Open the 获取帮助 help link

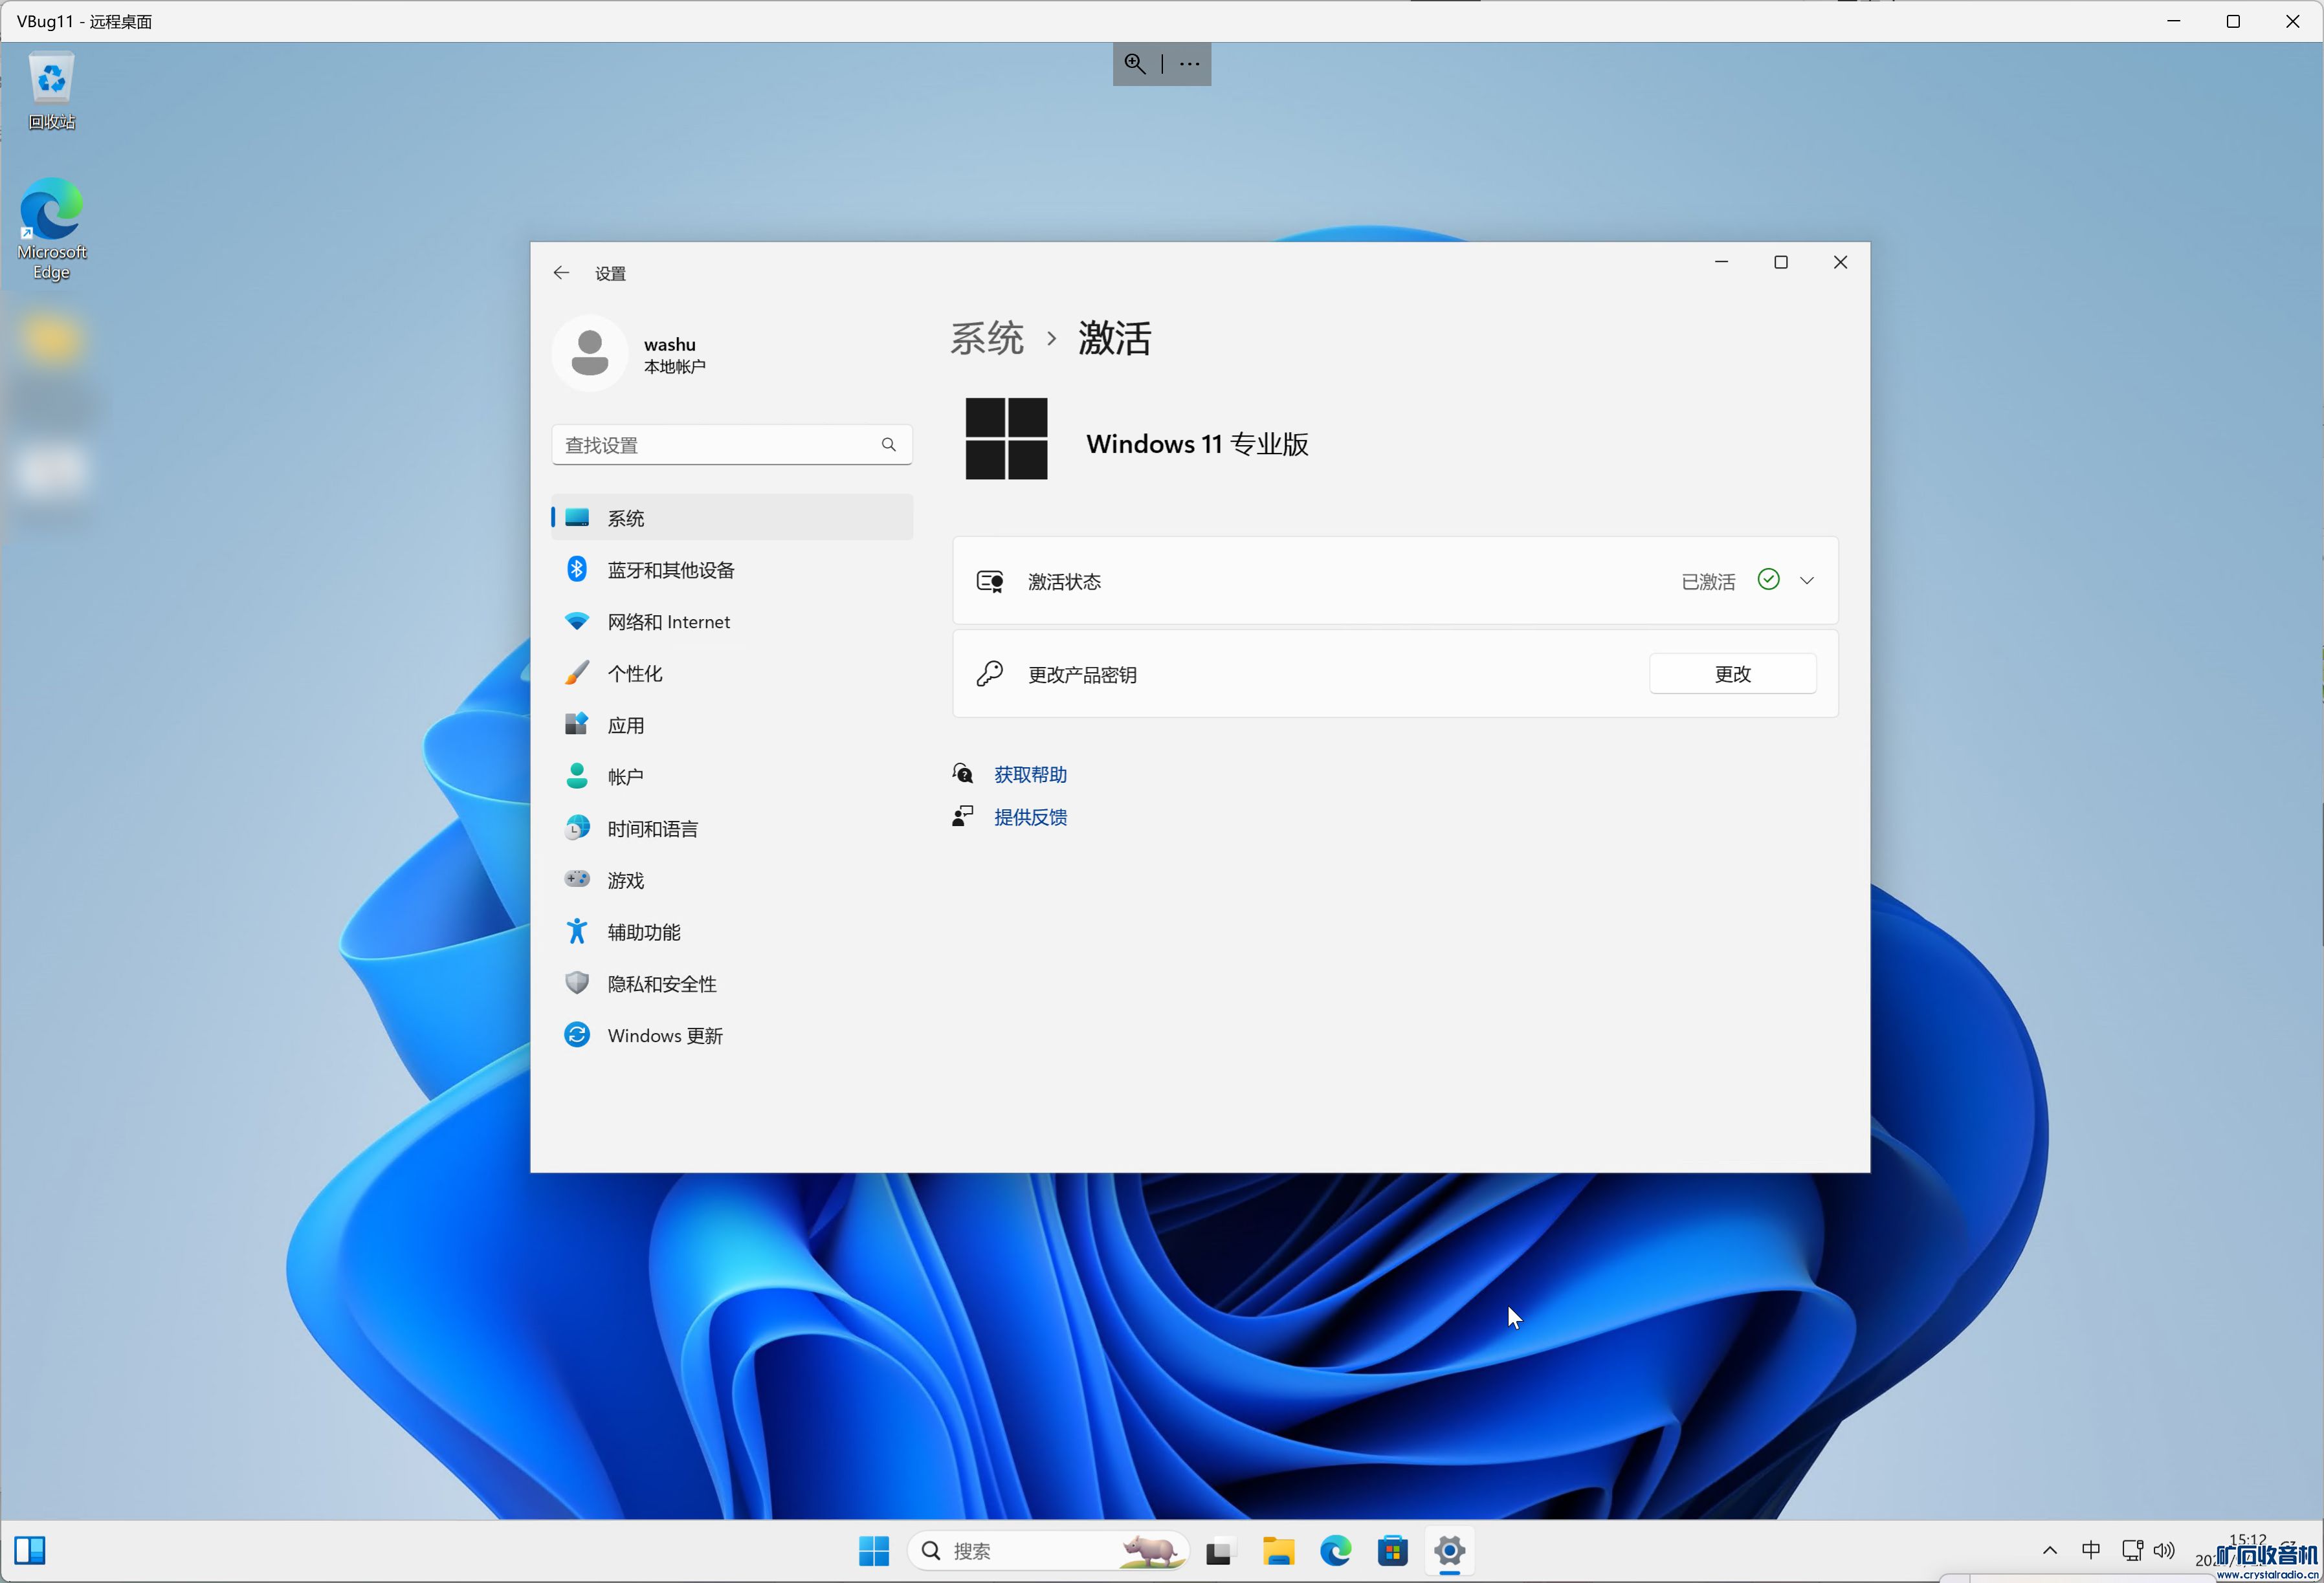(x=1030, y=774)
